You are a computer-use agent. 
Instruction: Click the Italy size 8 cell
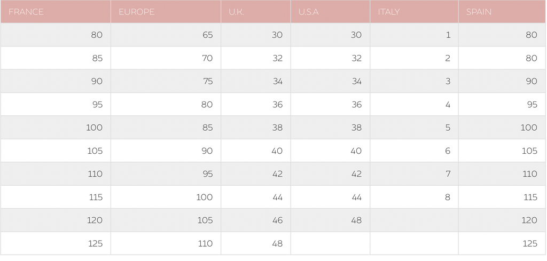[448, 197]
